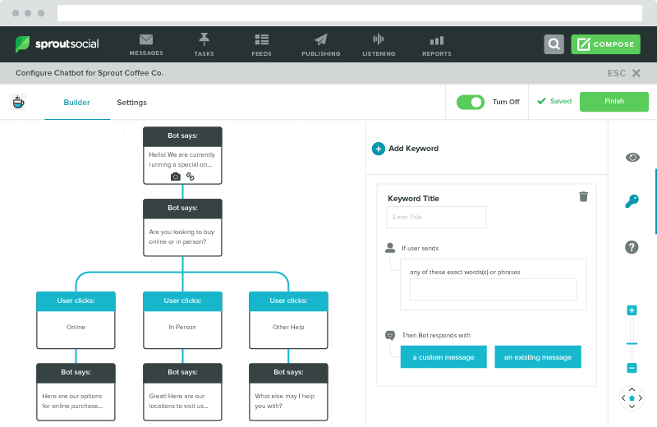Open the Tasks pushpin section
657x427 pixels.
204,45
